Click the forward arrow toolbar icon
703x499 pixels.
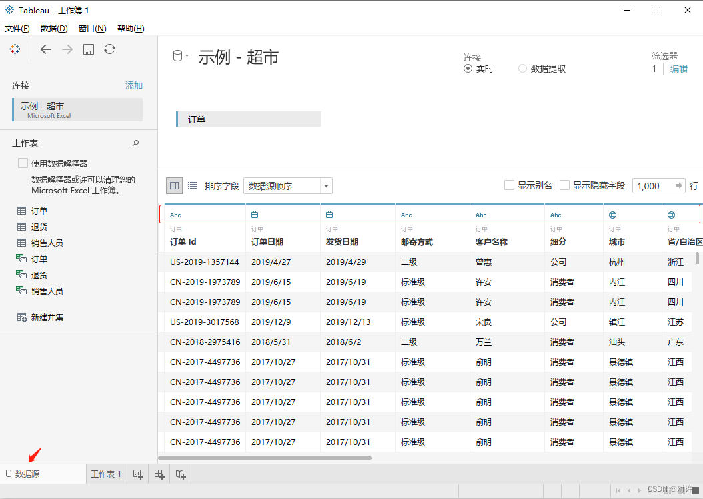point(67,49)
